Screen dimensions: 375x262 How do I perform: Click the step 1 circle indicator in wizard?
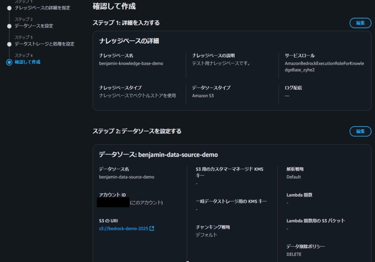10,8
